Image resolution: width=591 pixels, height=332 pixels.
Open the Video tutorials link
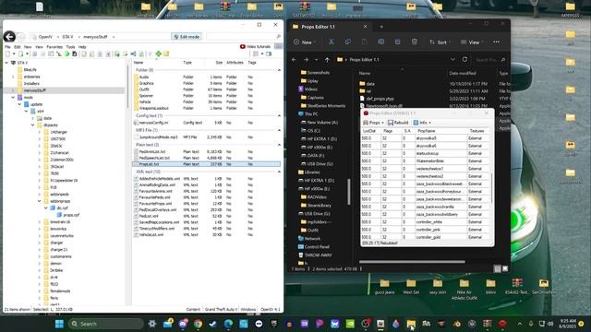pyautogui.click(x=255, y=47)
